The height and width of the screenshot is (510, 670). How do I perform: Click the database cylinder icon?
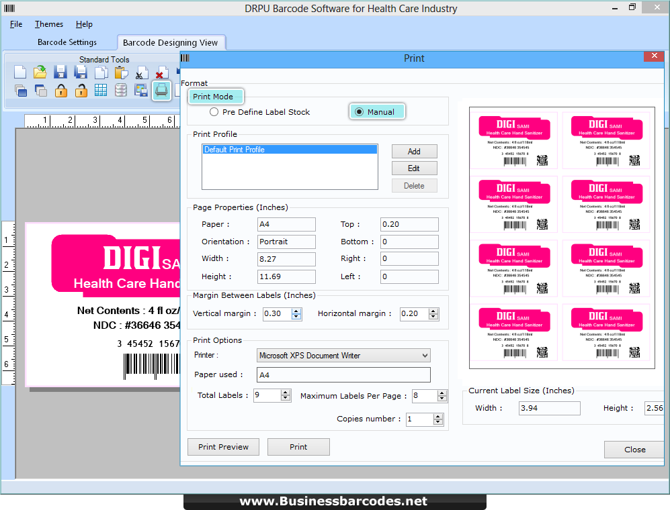pos(121,91)
